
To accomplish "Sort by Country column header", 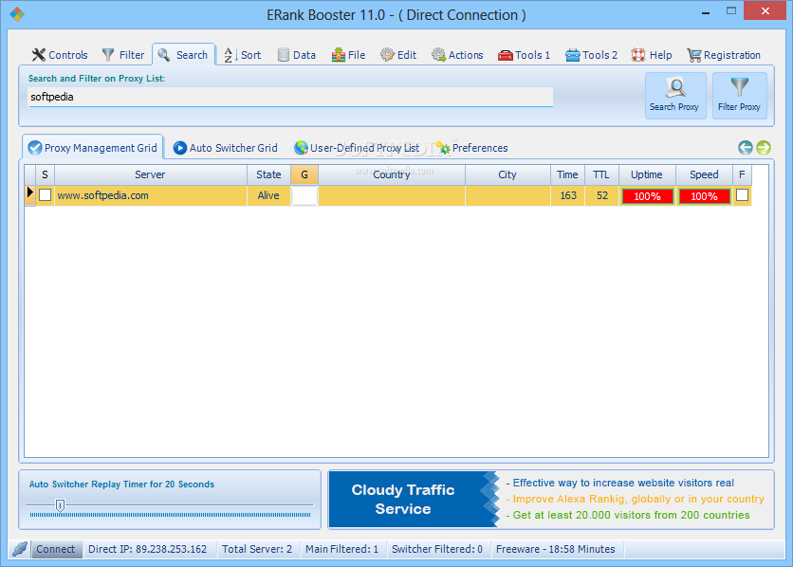I will pyautogui.click(x=392, y=174).
